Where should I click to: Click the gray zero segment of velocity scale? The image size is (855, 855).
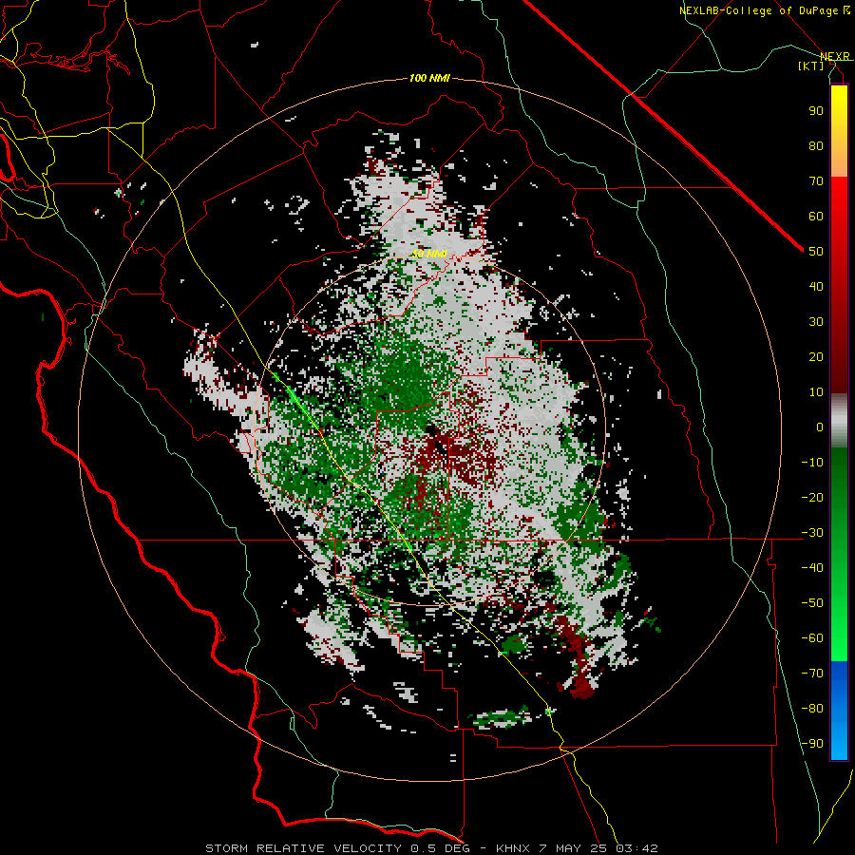tap(839, 421)
